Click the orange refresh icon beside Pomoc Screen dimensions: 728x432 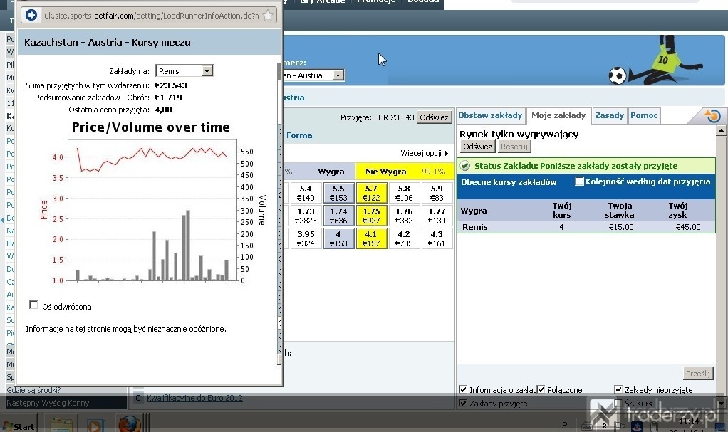712,115
